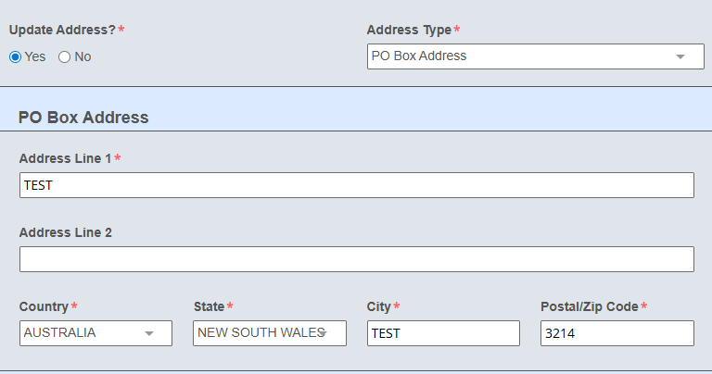The width and height of the screenshot is (712, 374).
Task: Open the Address Type dropdown
Action: pyautogui.click(x=535, y=56)
